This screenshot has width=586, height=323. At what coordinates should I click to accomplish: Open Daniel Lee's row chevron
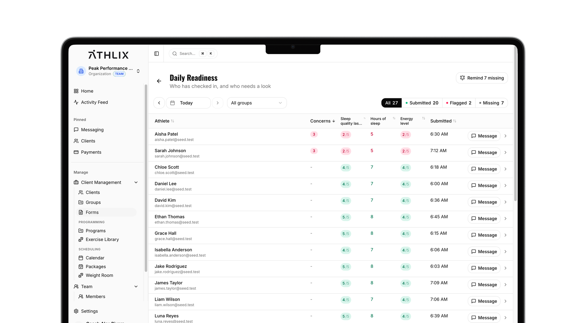coord(505,186)
